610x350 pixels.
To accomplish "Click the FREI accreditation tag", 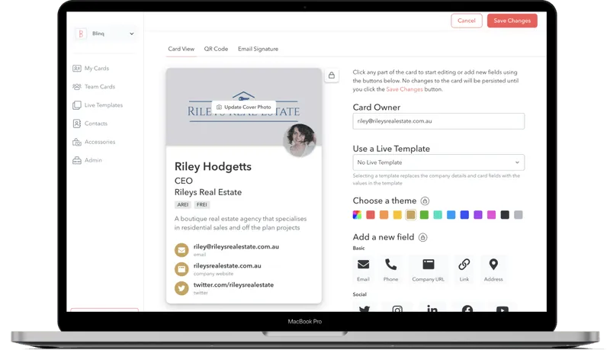I will [x=201, y=205].
